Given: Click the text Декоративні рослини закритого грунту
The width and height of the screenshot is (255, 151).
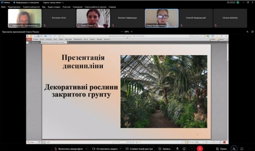Looking at the screenshot, I should tap(81, 91).
